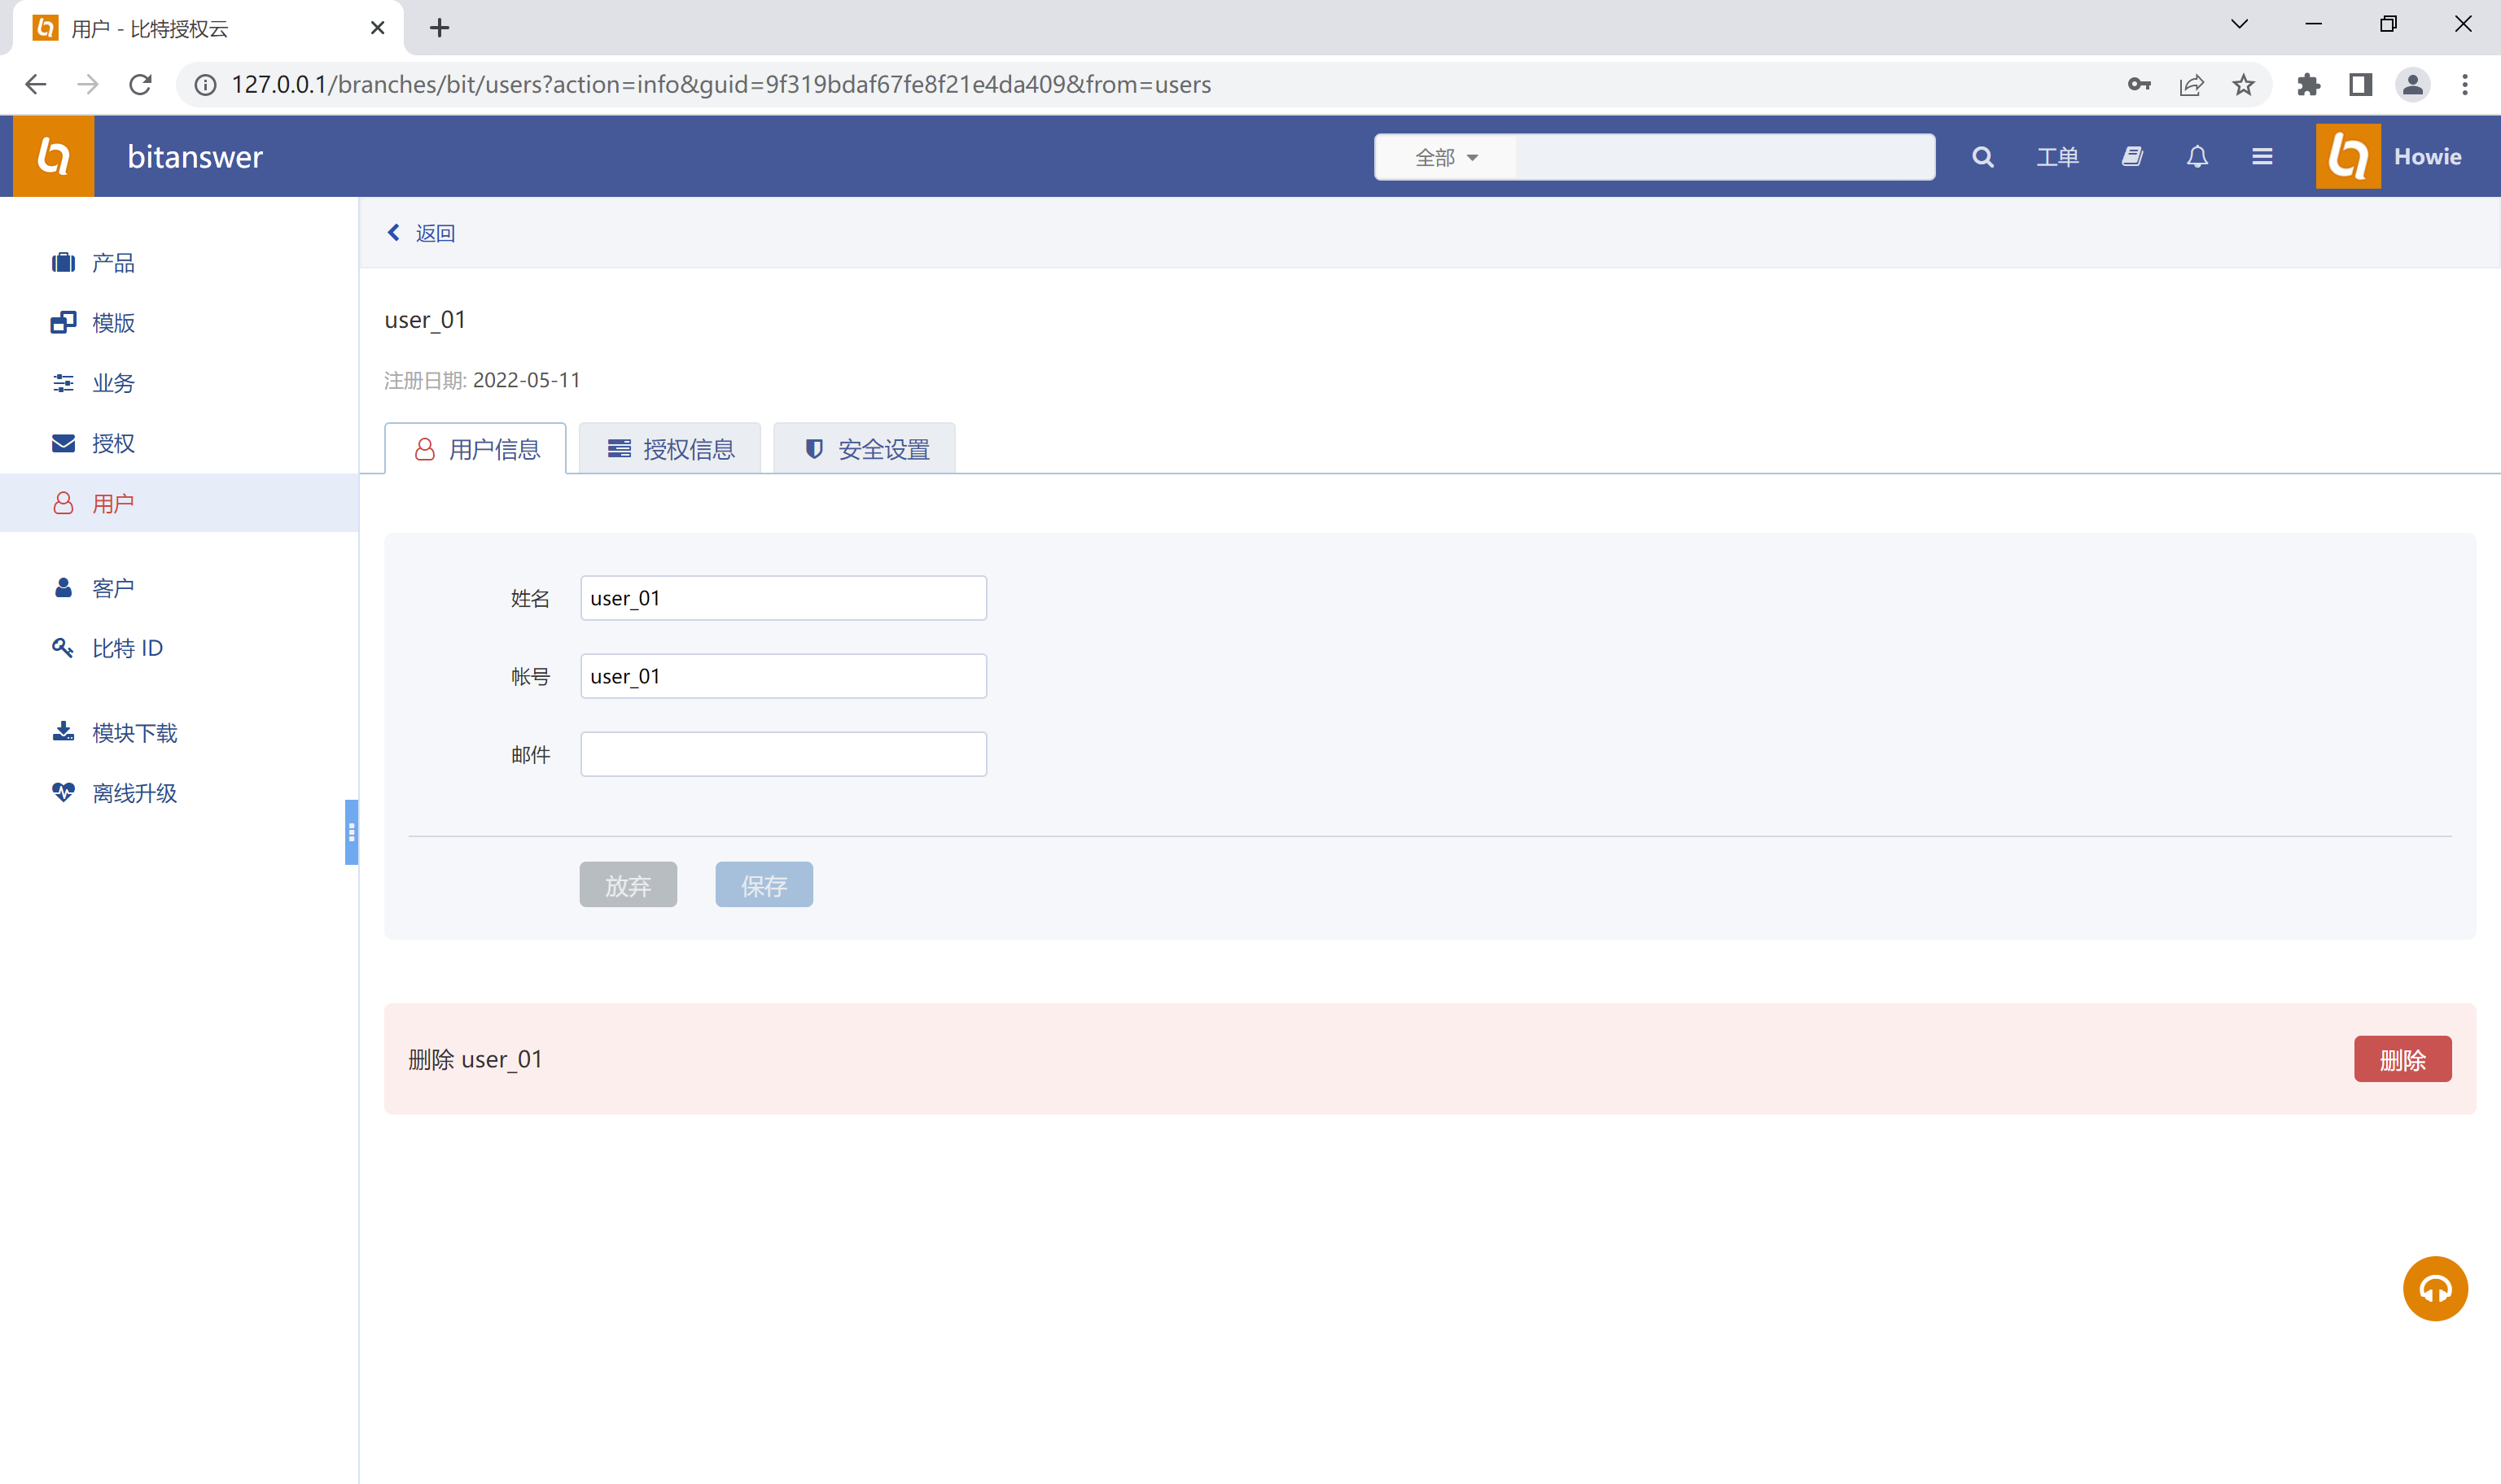Click the search magnifier icon in header
The height and width of the screenshot is (1484, 2501).
[1982, 157]
